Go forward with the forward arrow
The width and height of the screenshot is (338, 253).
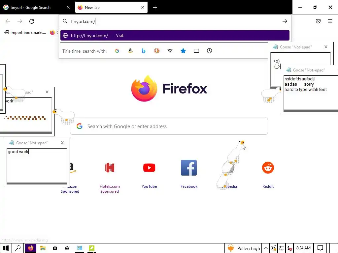[20, 21]
